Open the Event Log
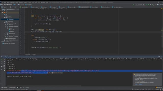The width and height of the screenshot is (163, 91). 159,87
